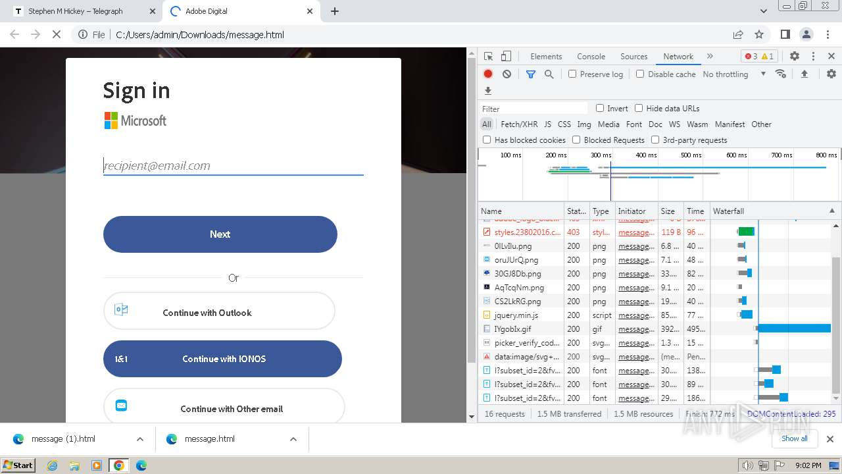Open network settings gear icon

point(831,74)
